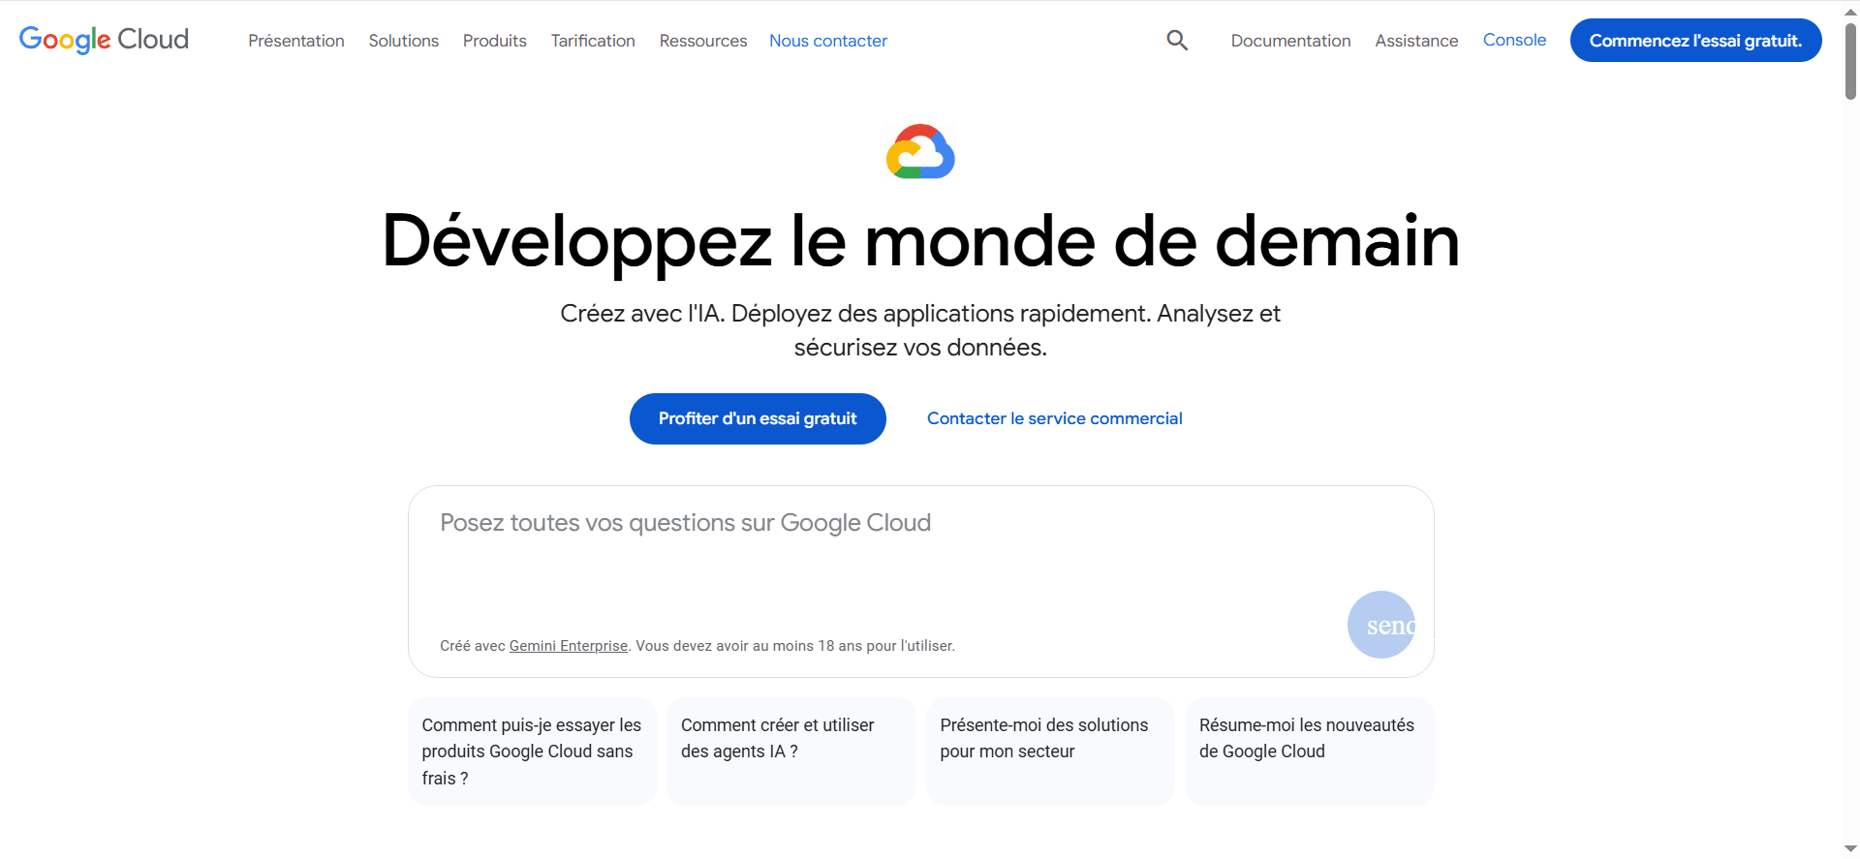Expand the Produits navigation menu
This screenshot has height=859, width=1860.
pos(494,41)
